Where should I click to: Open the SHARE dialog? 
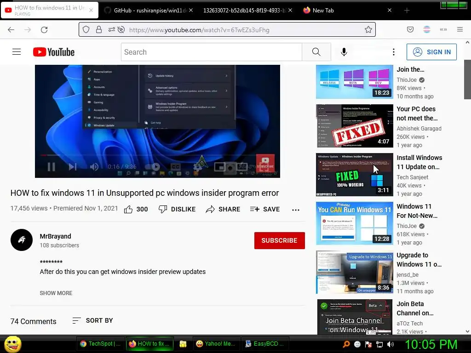pos(223,209)
